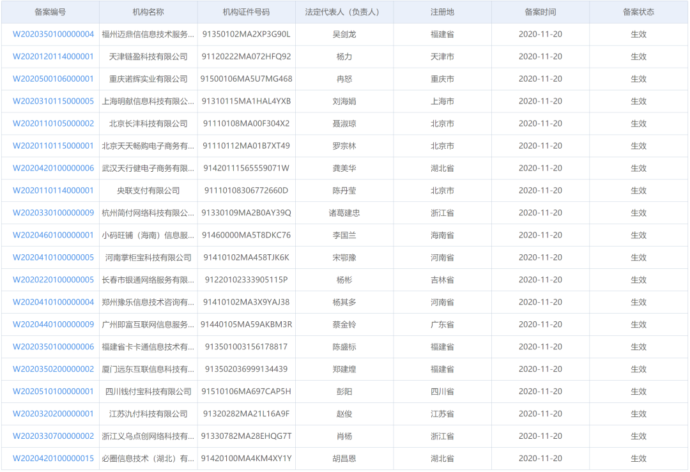Select institution name 北京长沣科技有限公司

click(148, 124)
